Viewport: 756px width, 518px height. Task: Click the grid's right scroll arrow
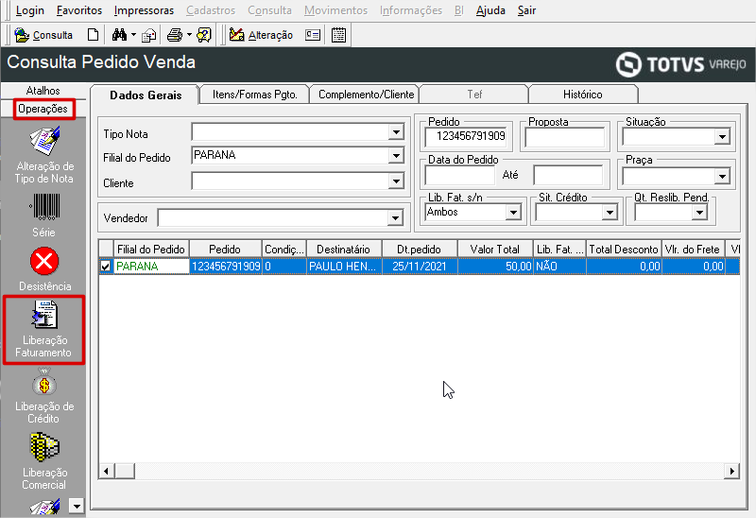pos(731,471)
